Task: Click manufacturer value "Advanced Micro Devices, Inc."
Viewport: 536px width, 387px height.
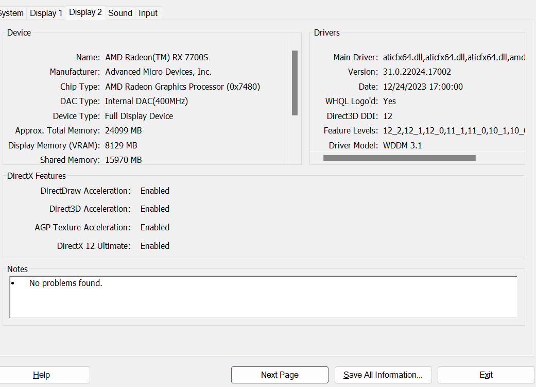Action: (158, 72)
